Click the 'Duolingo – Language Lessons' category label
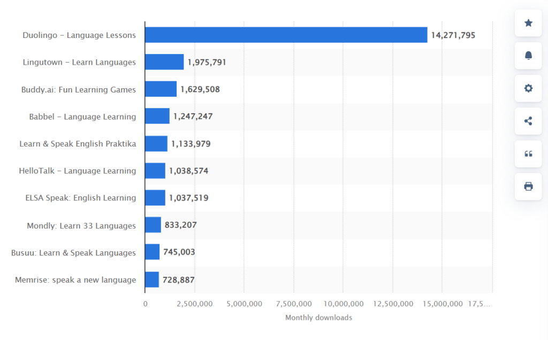The image size is (548, 340). pos(79,35)
